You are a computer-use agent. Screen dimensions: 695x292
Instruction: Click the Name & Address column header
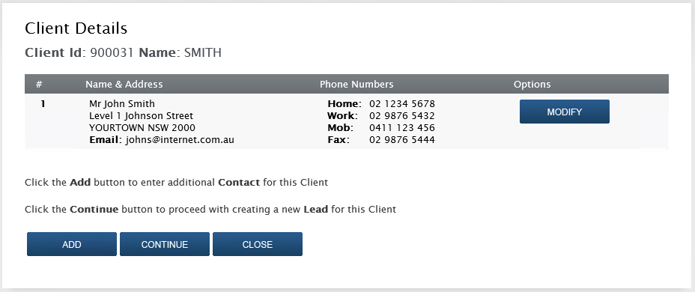click(x=124, y=84)
